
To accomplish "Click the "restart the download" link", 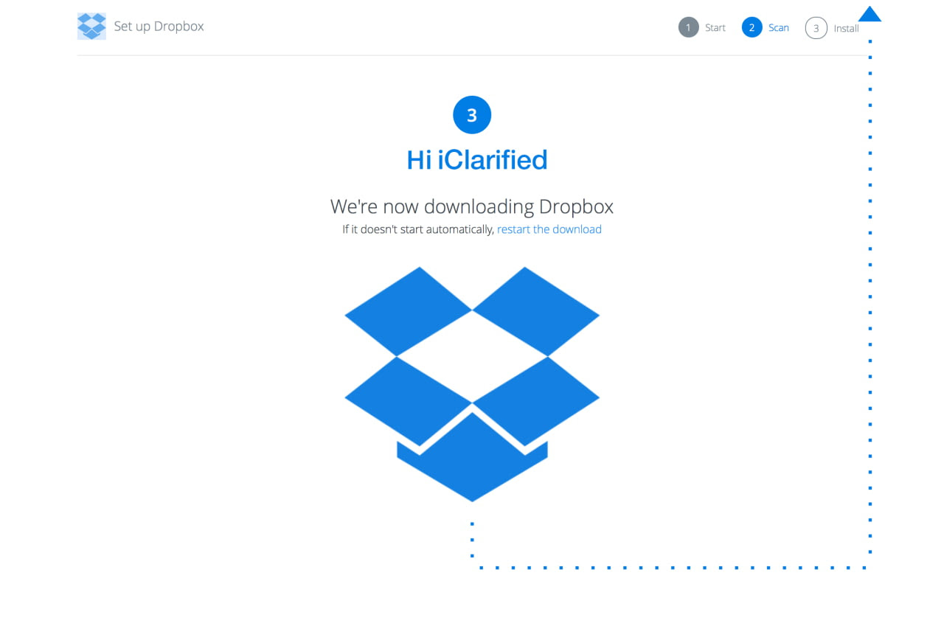I will coord(549,229).
